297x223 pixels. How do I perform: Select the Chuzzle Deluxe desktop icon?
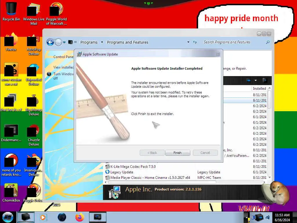click(x=34, y=135)
